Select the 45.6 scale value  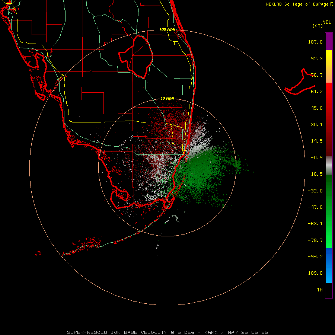pyautogui.click(x=317, y=108)
